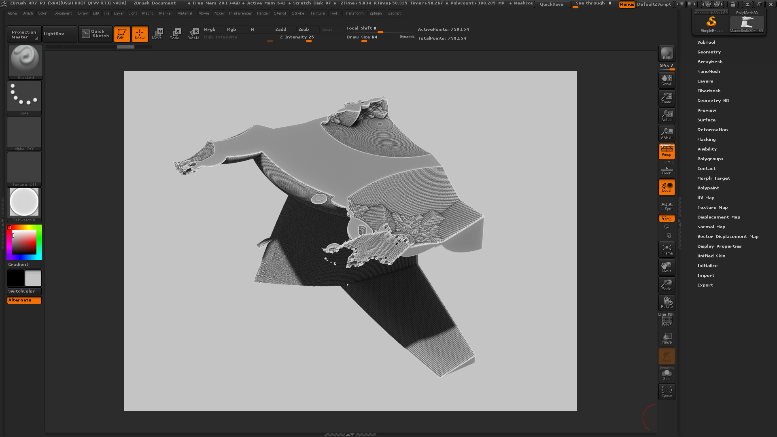Open the Brush menu

pyautogui.click(x=28, y=13)
